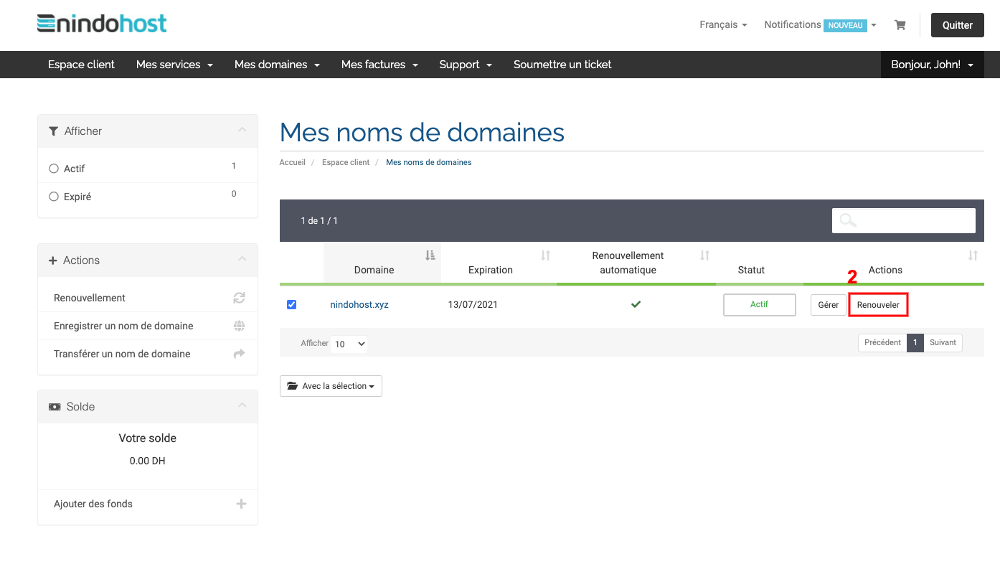Open the nindohost.xyz domain link

tap(359, 304)
